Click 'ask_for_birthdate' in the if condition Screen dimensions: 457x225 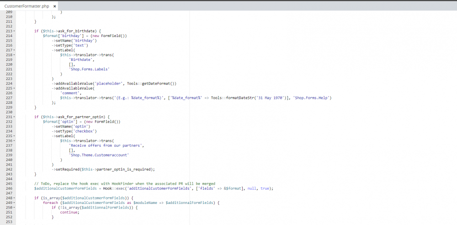(x=76, y=31)
